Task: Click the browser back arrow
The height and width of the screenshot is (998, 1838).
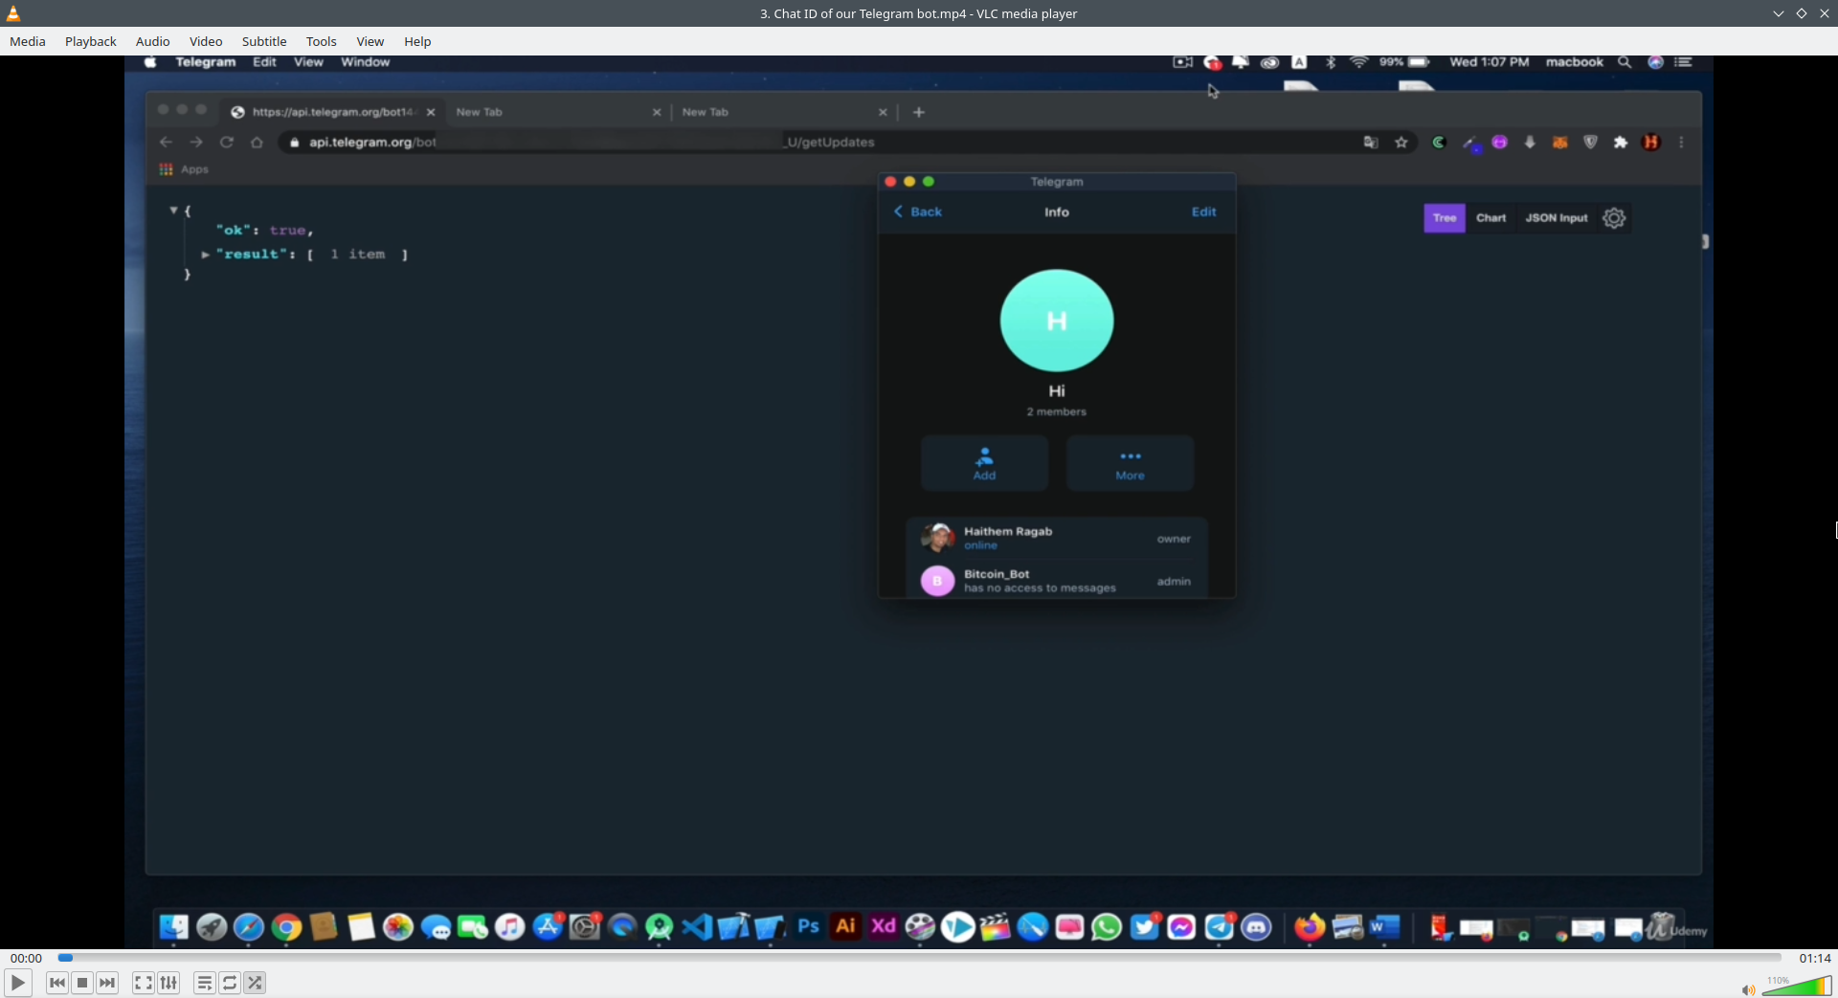Action: point(166,143)
